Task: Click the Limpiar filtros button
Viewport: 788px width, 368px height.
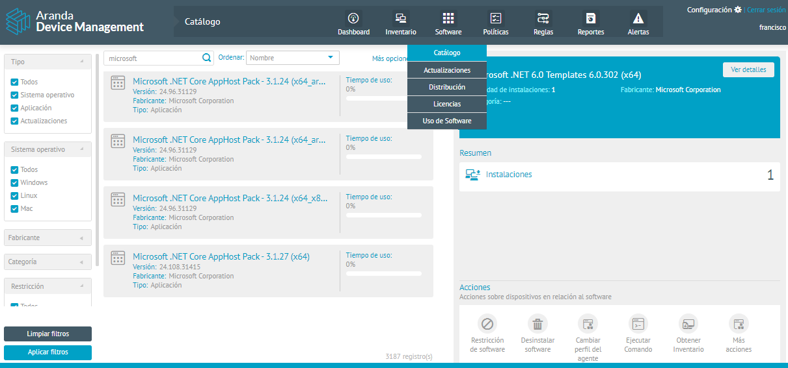Action: [x=48, y=334]
